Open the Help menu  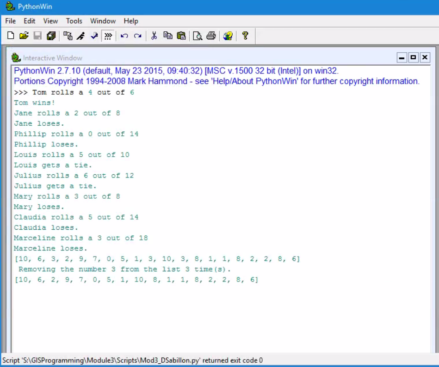[x=131, y=21]
